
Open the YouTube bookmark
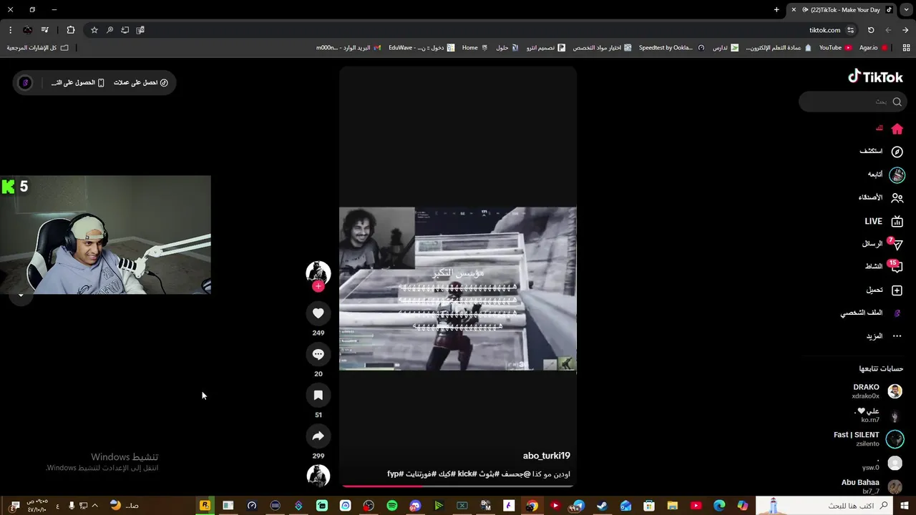[835, 48]
